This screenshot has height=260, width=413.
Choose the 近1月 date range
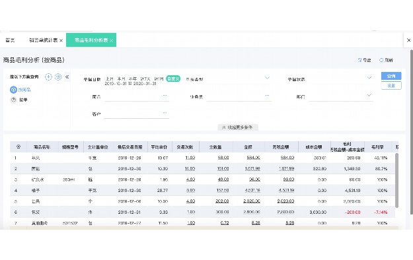(x=159, y=79)
